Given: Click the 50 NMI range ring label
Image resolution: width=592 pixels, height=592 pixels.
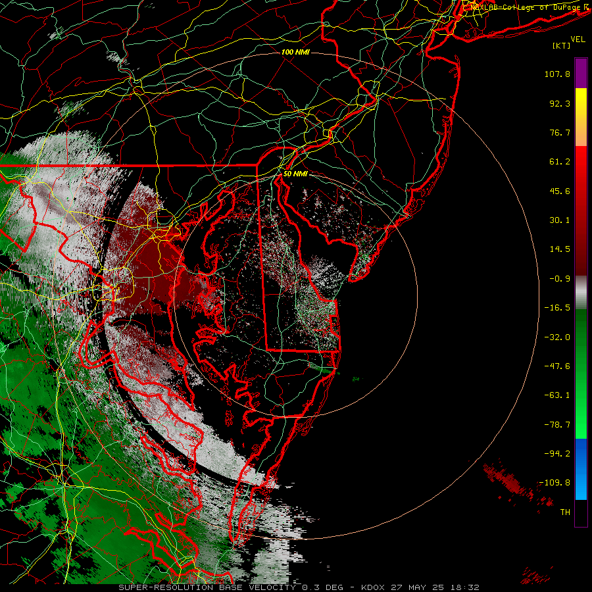Looking at the screenshot, I should coord(295,174).
